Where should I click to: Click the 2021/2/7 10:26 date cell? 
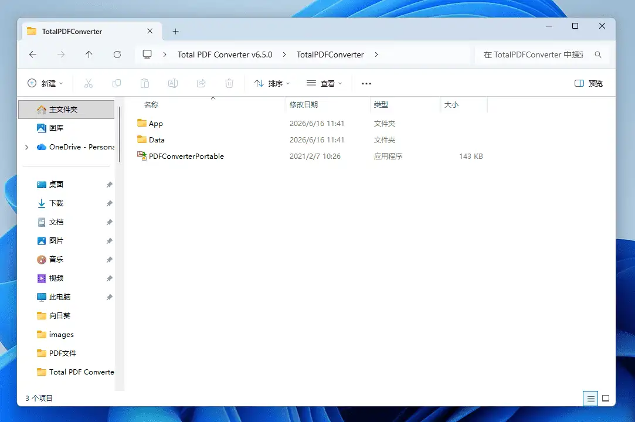click(315, 156)
